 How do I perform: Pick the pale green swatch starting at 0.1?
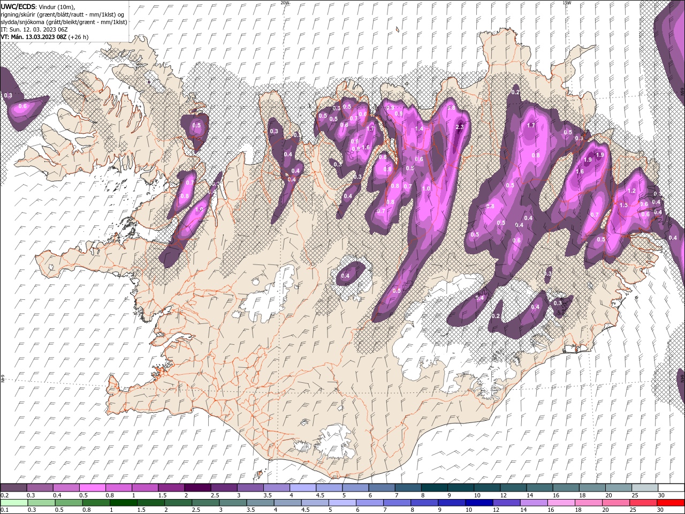(x=14, y=503)
